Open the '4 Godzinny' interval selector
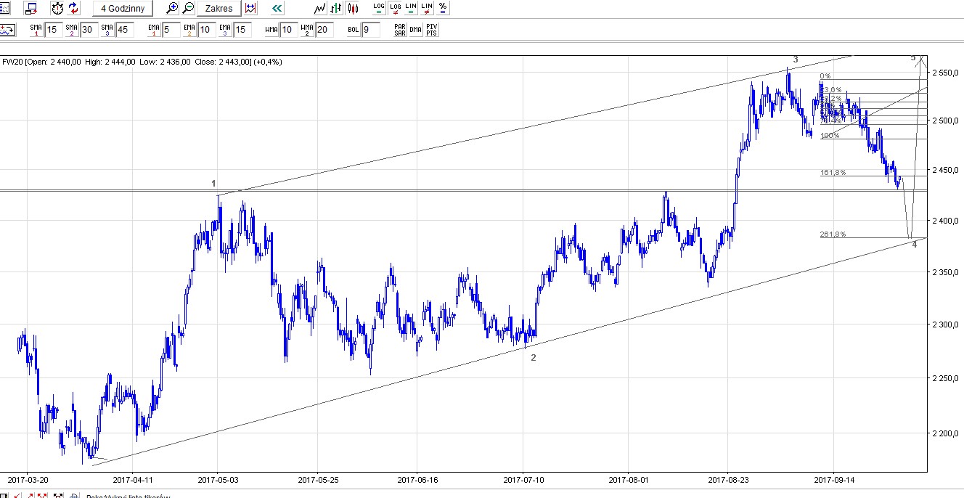The width and height of the screenshot is (964, 498). tap(123, 9)
